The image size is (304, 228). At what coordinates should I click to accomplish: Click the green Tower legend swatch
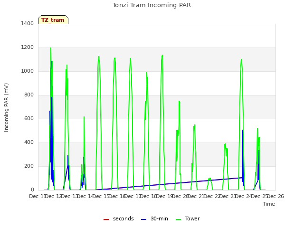[x=178, y=219]
